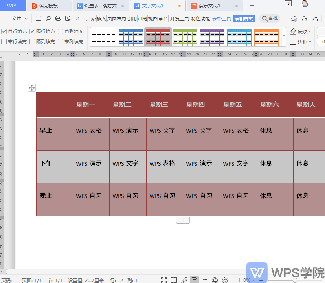The image size is (325, 283).
Task: Open the 特色功能 ribbon tab
Action: pyautogui.click(x=201, y=18)
